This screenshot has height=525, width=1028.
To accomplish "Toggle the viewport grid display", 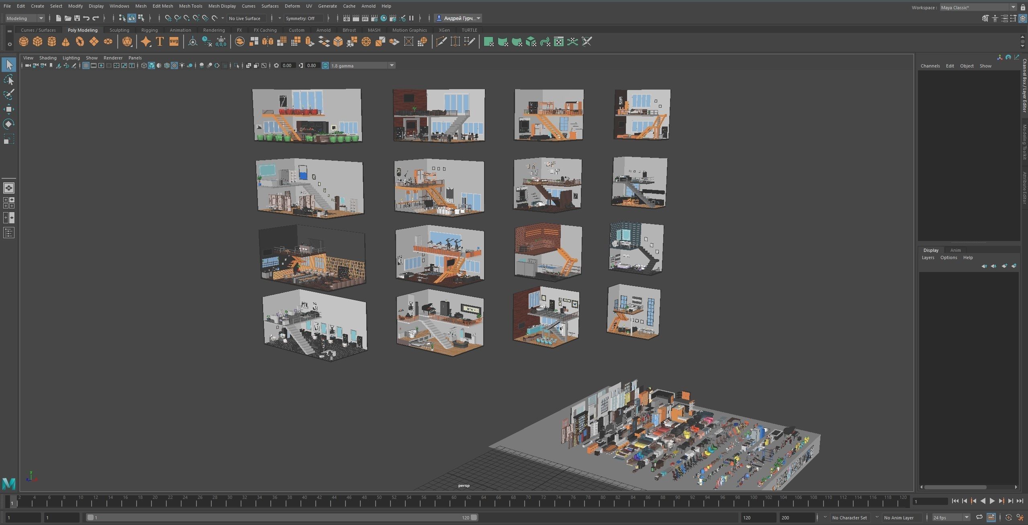I will tap(86, 65).
